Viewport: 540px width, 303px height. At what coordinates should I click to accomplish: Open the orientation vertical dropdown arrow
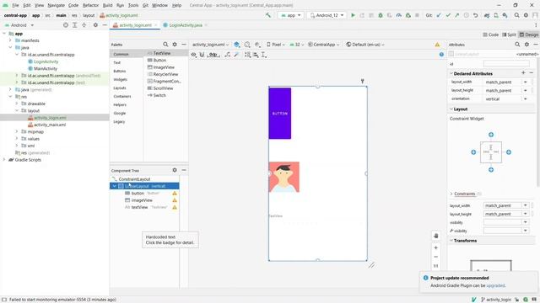[525, 99]
